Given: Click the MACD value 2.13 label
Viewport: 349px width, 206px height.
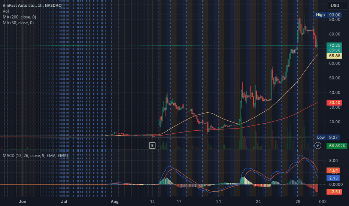Looking at the screenshot, I should [333, 178].
